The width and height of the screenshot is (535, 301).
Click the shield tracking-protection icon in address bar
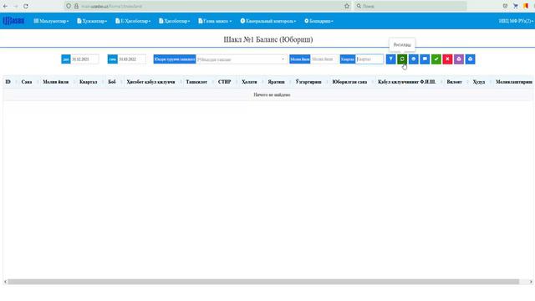click(x=69, y=6)
